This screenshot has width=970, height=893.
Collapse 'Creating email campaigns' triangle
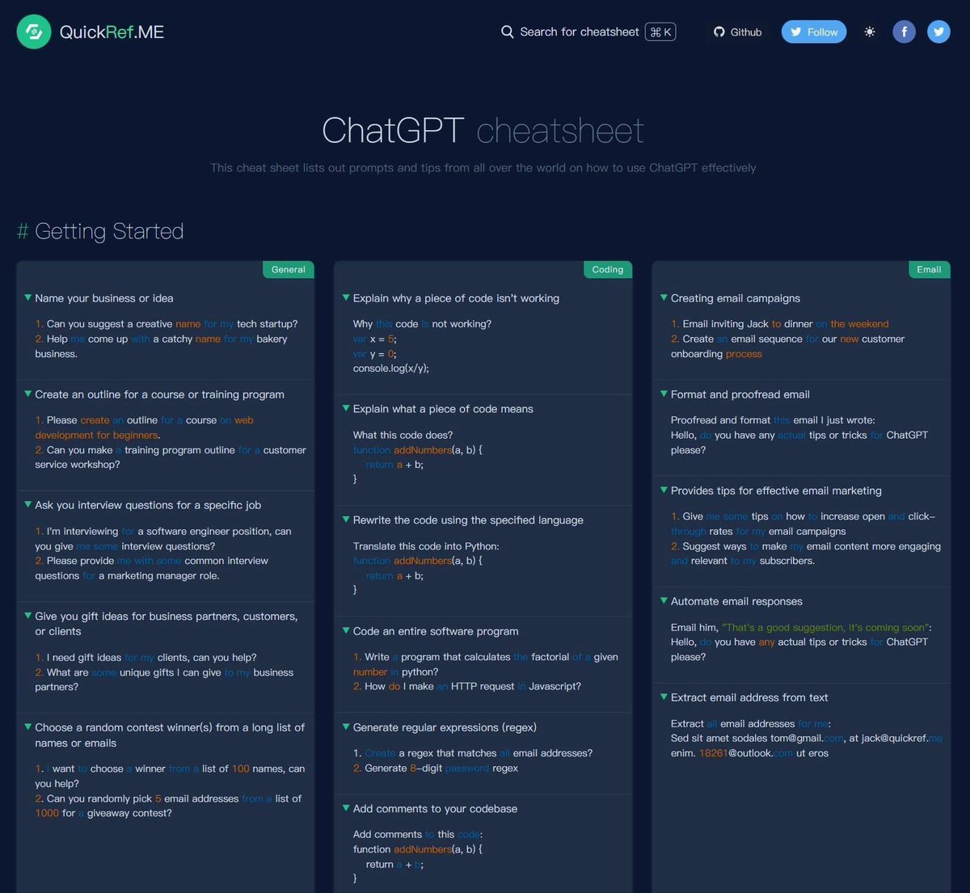pos(664,298)
